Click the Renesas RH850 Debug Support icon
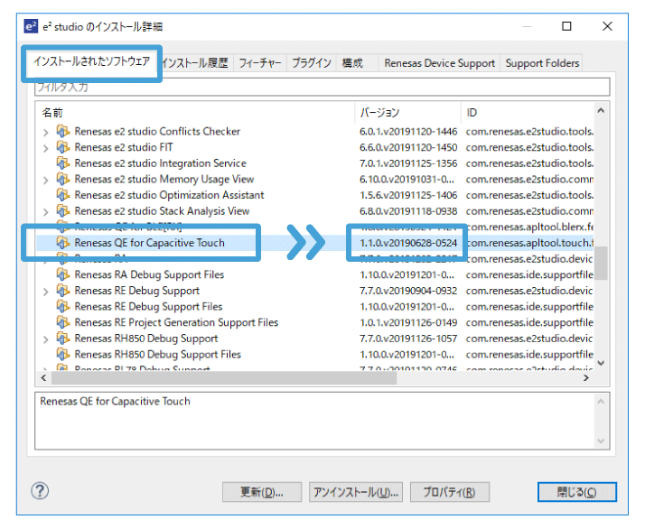Image resolution: width=645 pixels, height=529 pixels. 63,339
